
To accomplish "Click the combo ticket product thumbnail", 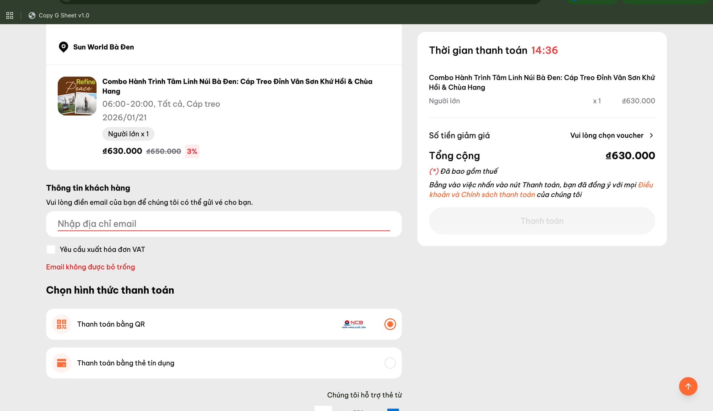I will click(77, 96).
